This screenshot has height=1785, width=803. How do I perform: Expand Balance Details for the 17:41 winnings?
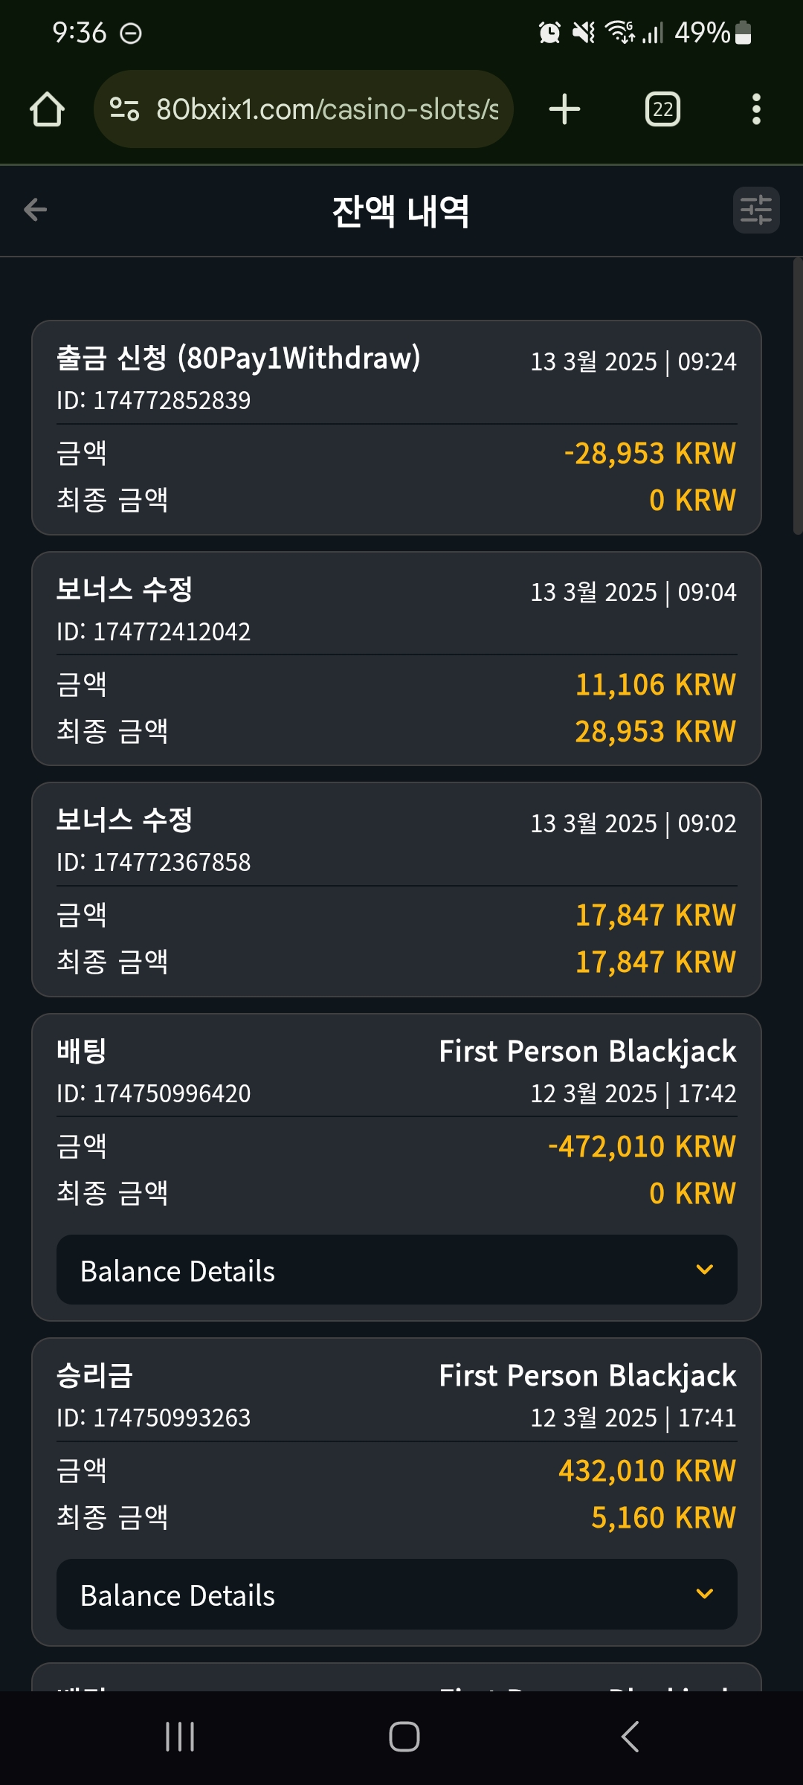pos(397,1595)
